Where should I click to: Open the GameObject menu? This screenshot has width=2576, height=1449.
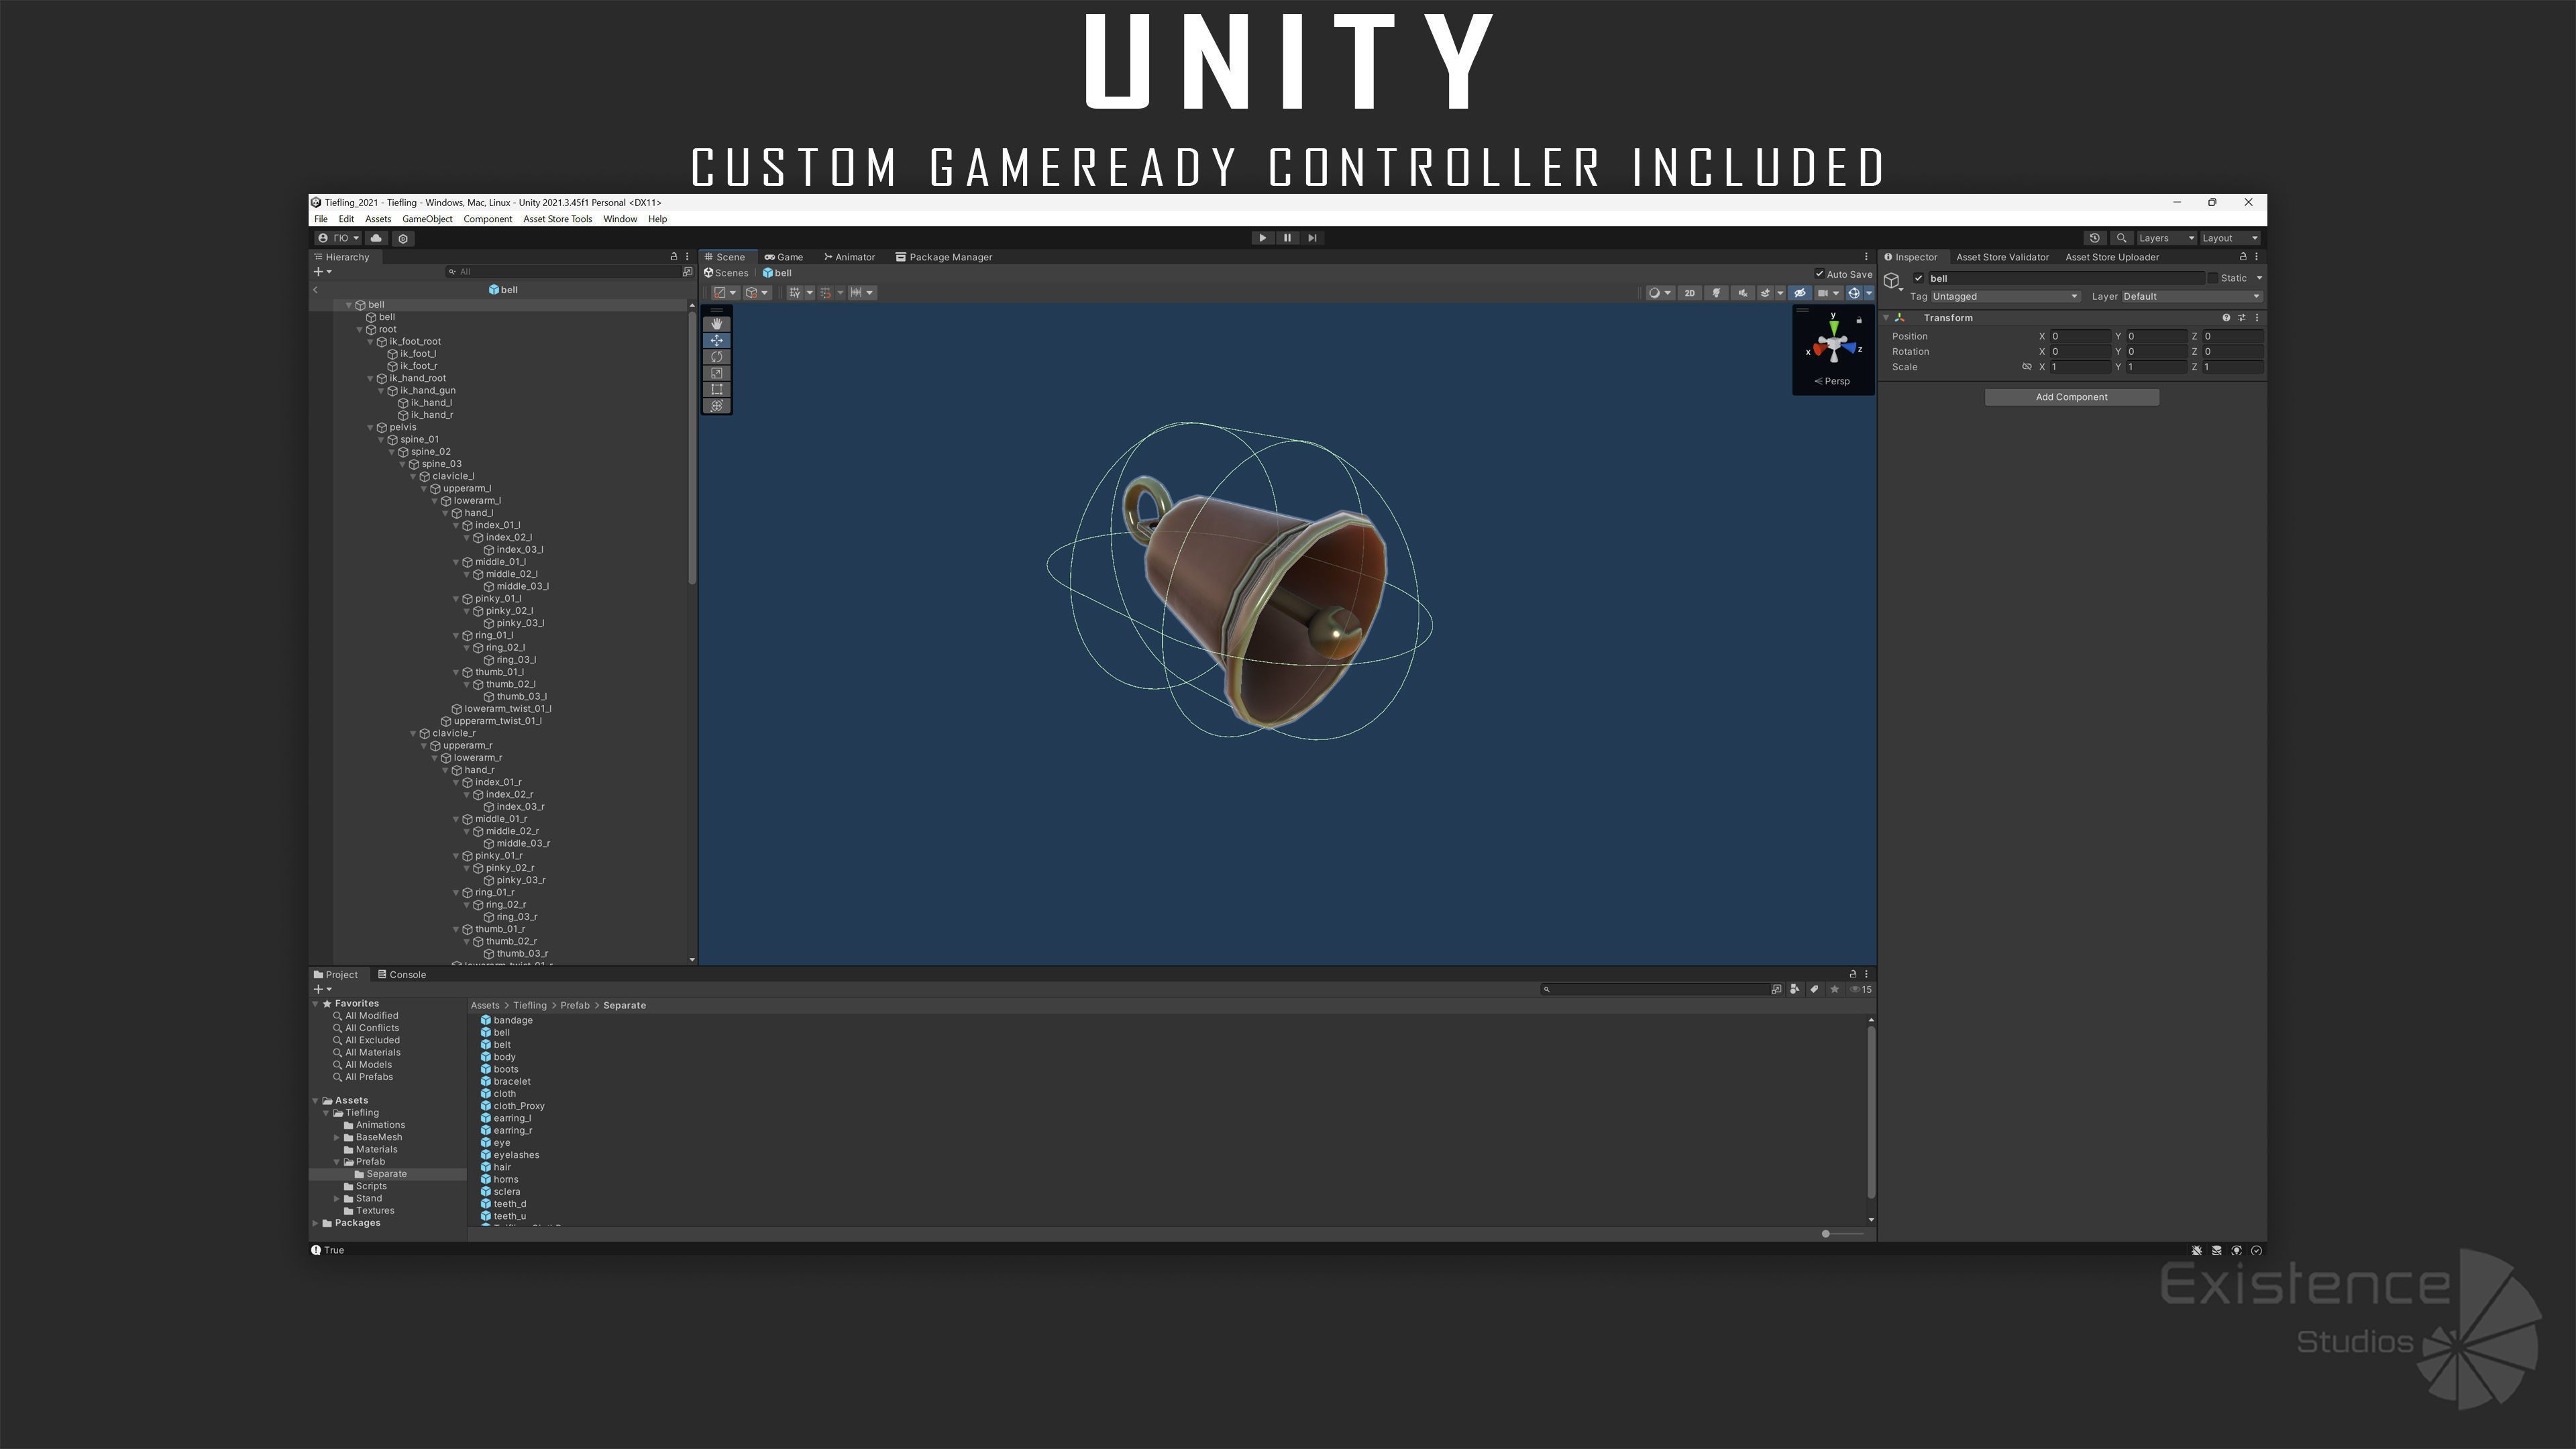(427, 219)
